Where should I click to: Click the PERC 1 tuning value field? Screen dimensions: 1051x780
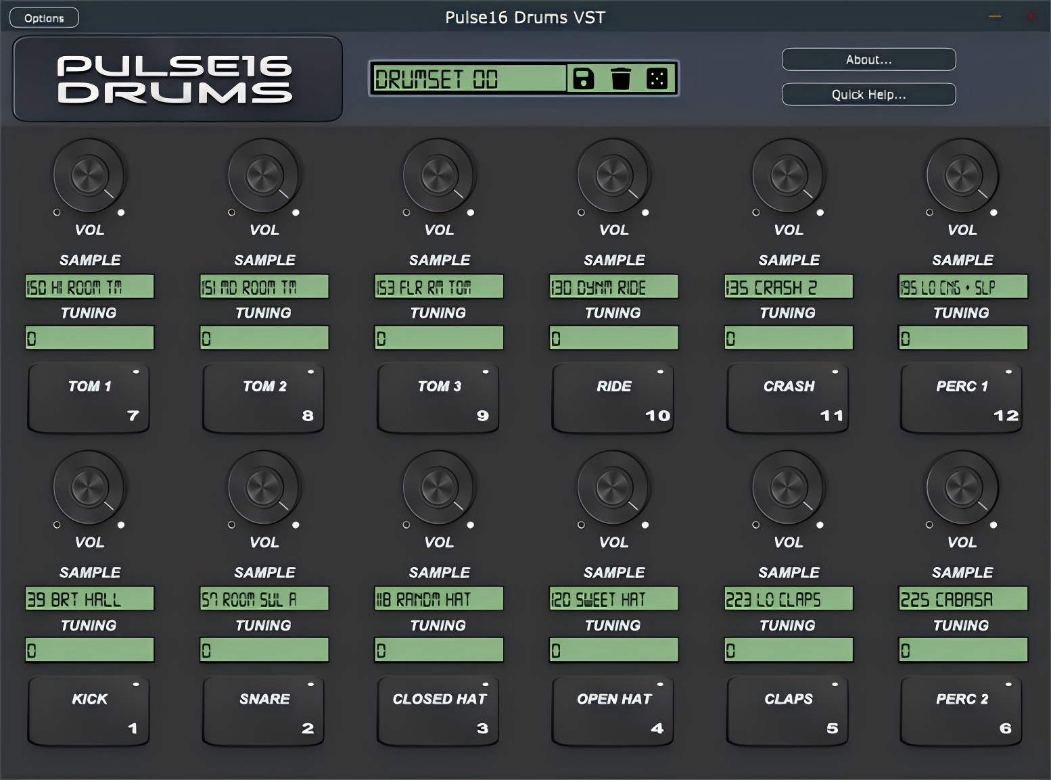pyautogui.click(x=963, y=338)
